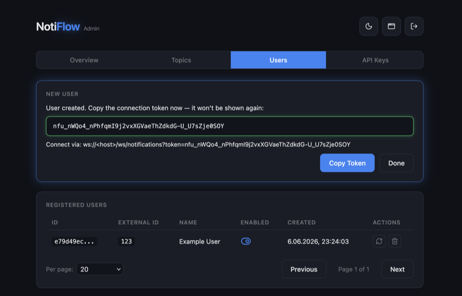Click the Copy Token button
This screenshot has height=296, width=462.
347,163
